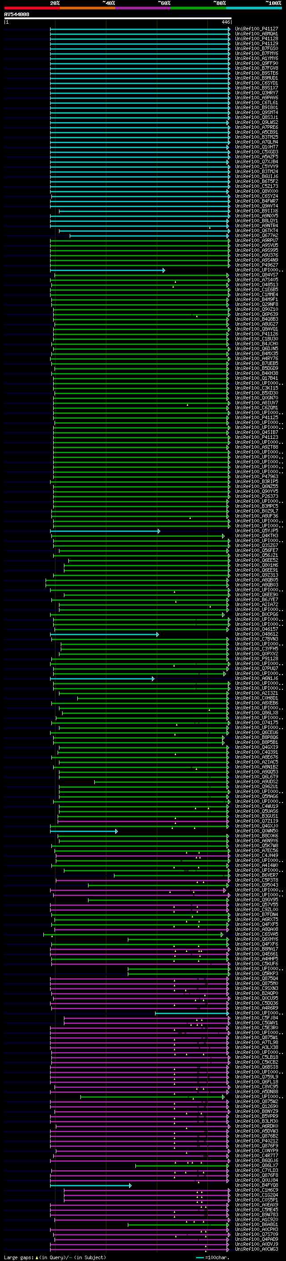Select hit label UniRef100_P26373
The width and height of the screenshot is (286, 1261).
tap(257, 497)
